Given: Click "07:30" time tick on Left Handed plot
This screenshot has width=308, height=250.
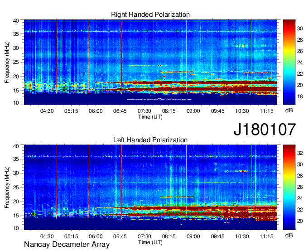Looking at the screenshot, I should point(144,236).
